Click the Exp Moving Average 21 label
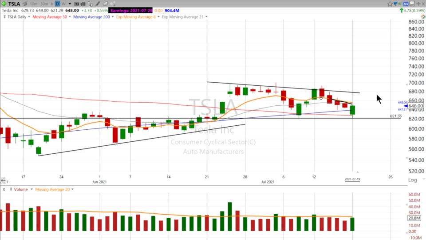 click(x=182, y=17)
